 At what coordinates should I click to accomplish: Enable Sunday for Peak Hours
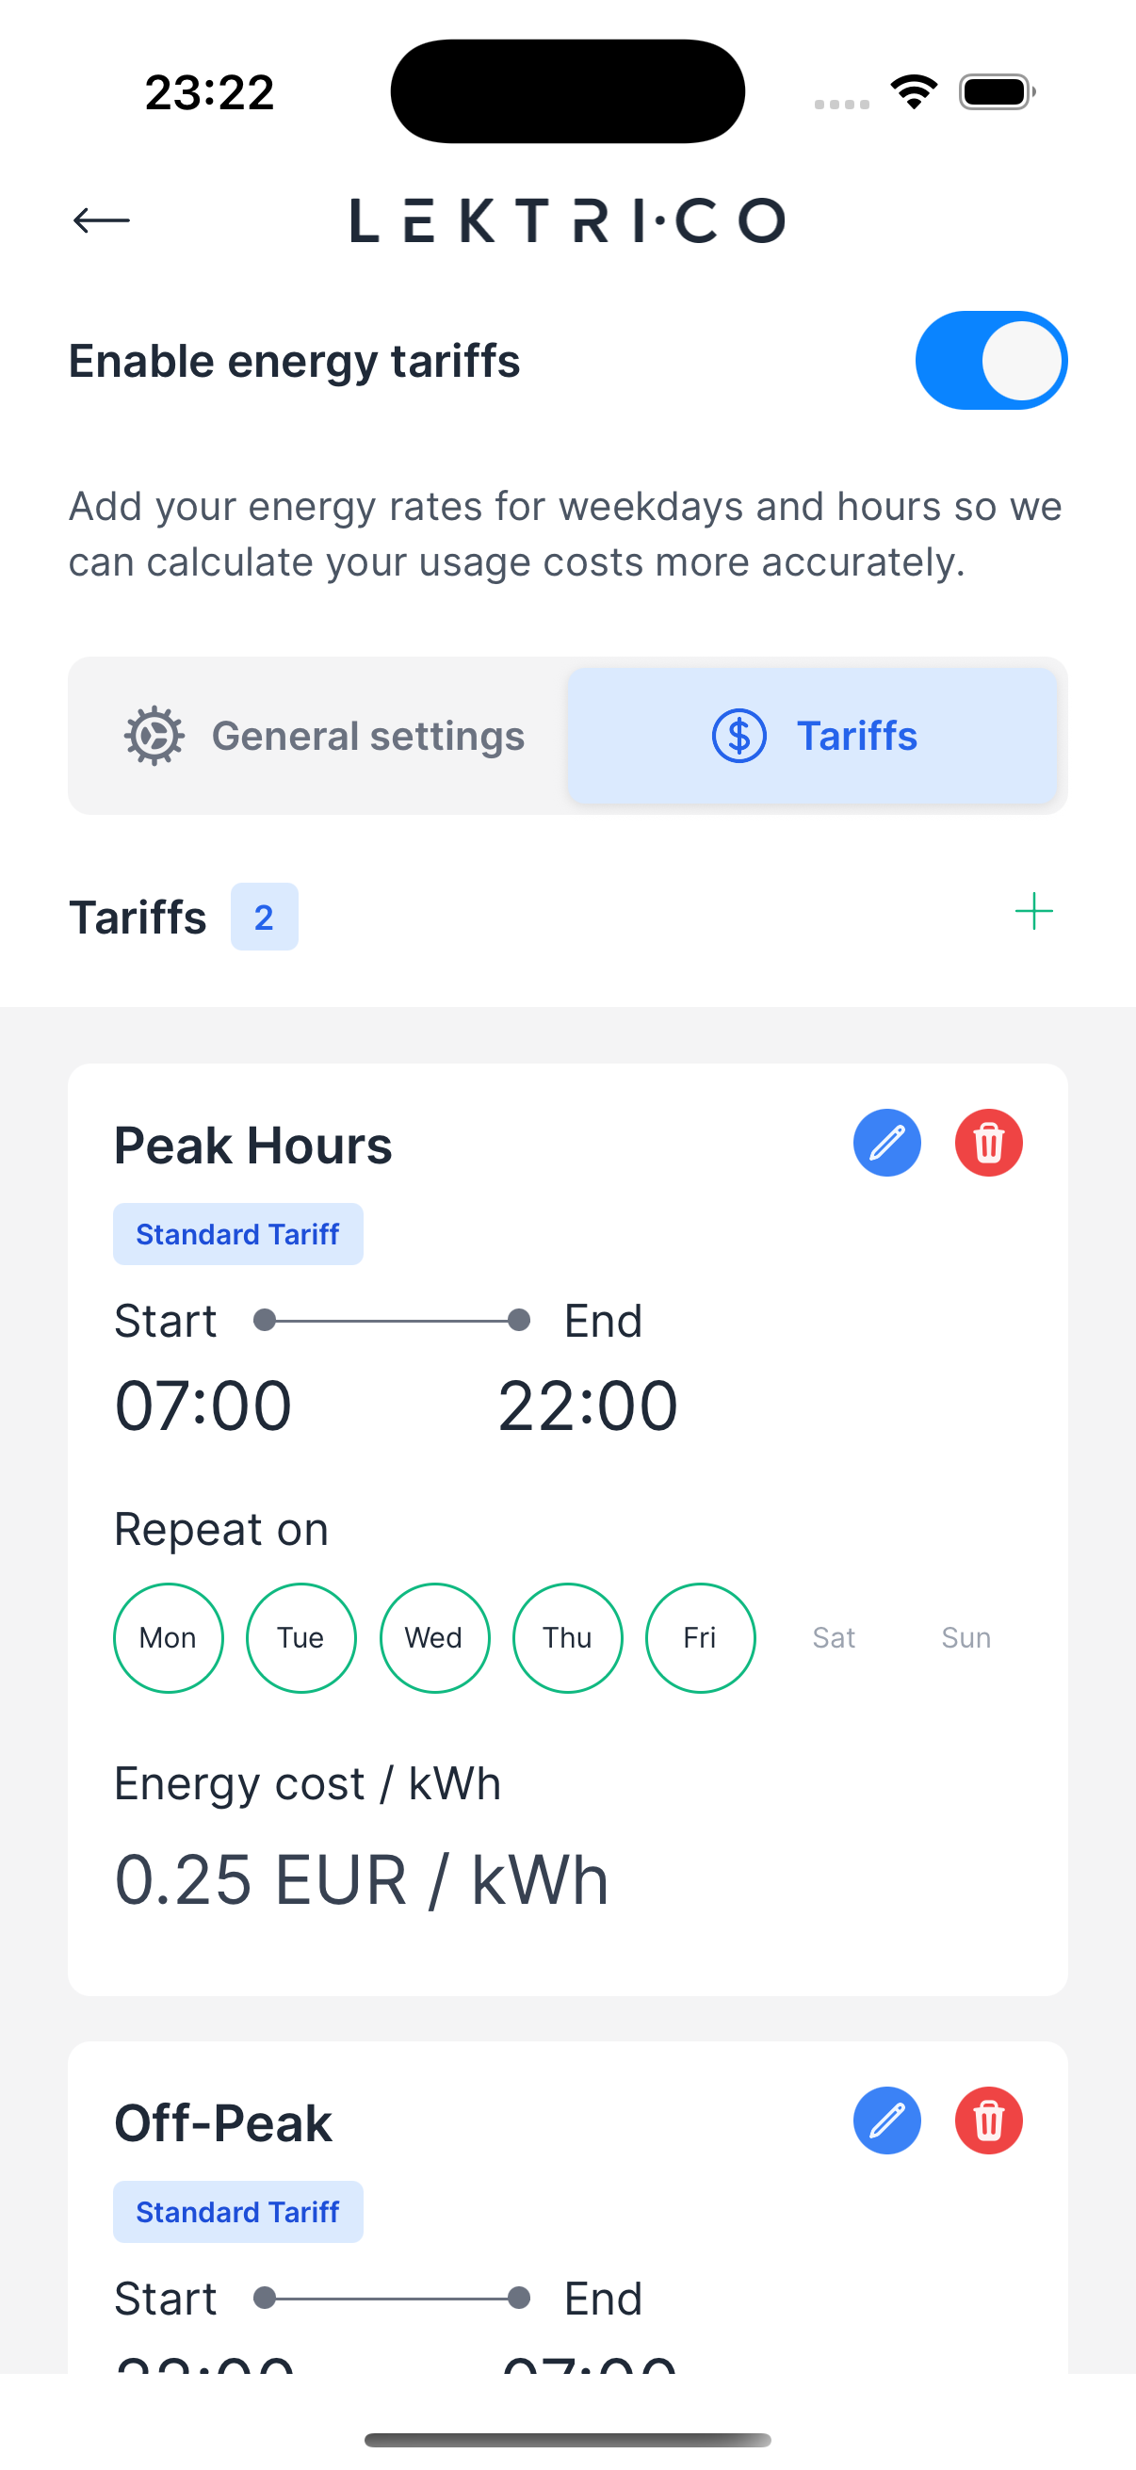966,1637
